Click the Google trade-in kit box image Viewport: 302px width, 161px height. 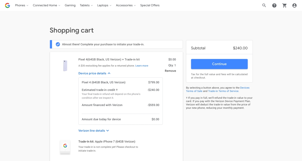coord(65,147)
